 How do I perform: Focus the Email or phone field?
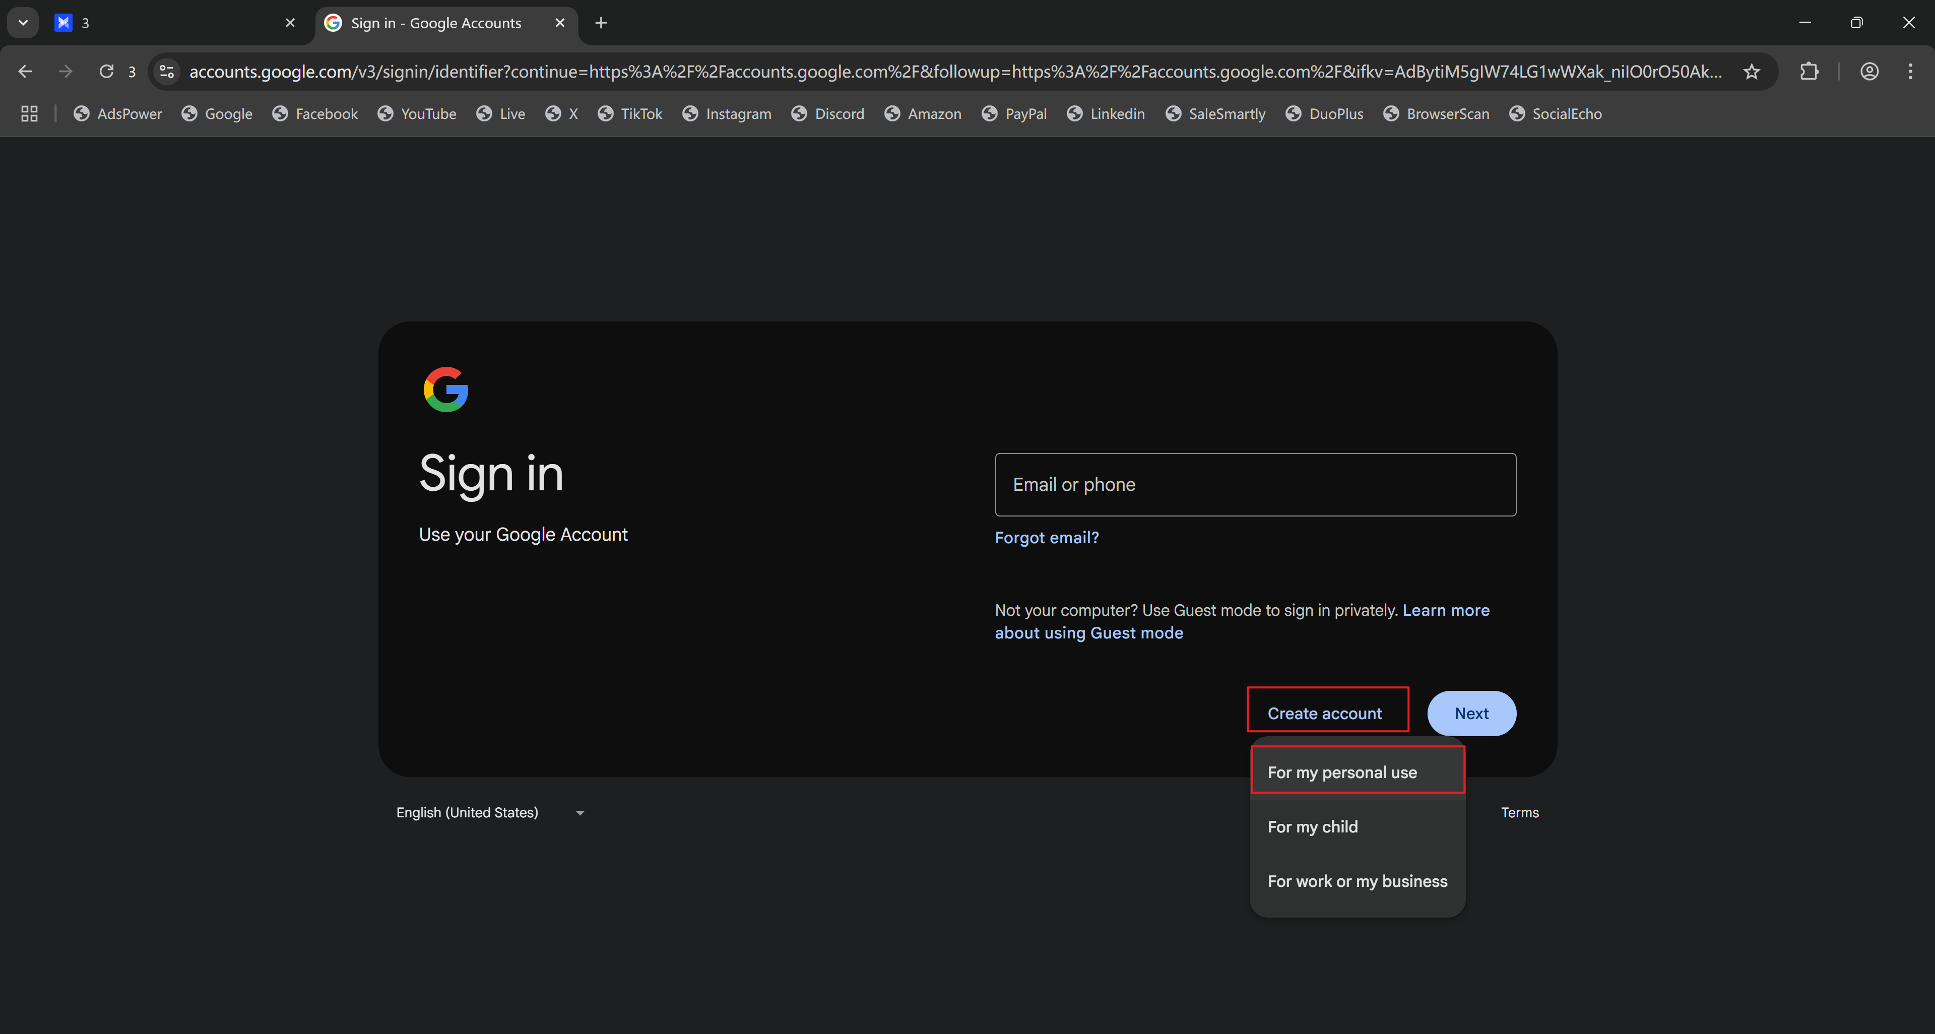[1255, 484]
